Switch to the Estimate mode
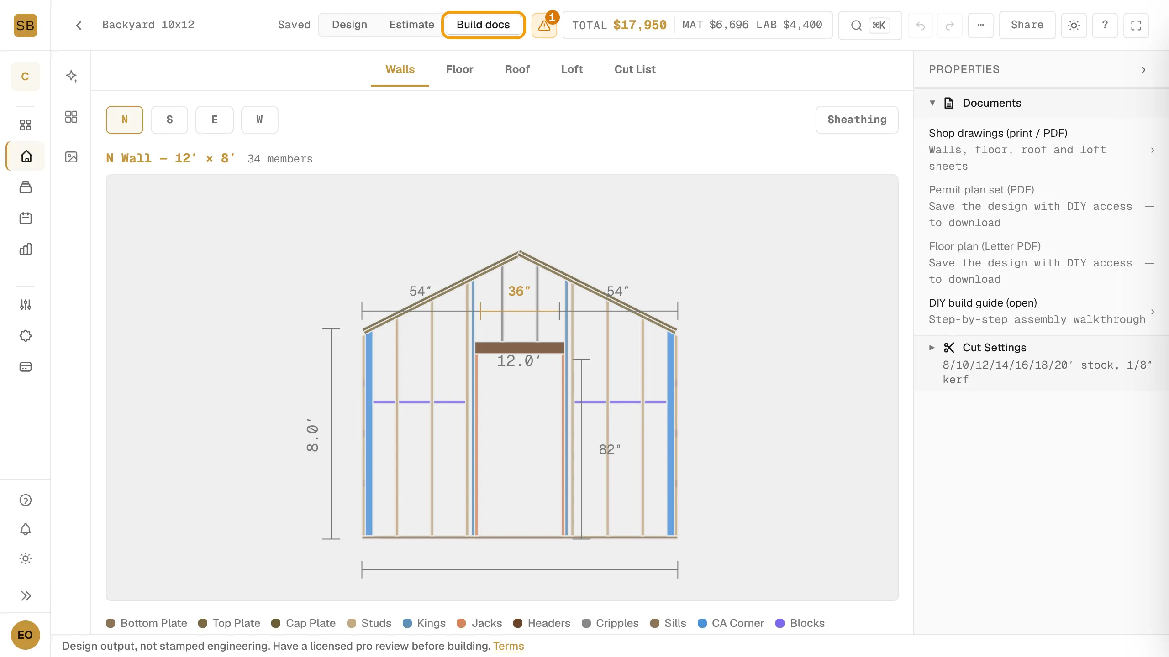 [411, 25]
